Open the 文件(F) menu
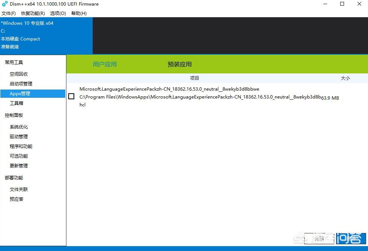Image resolution: width=368 pixels, height=251 pixels. click(x=9, y=13)
